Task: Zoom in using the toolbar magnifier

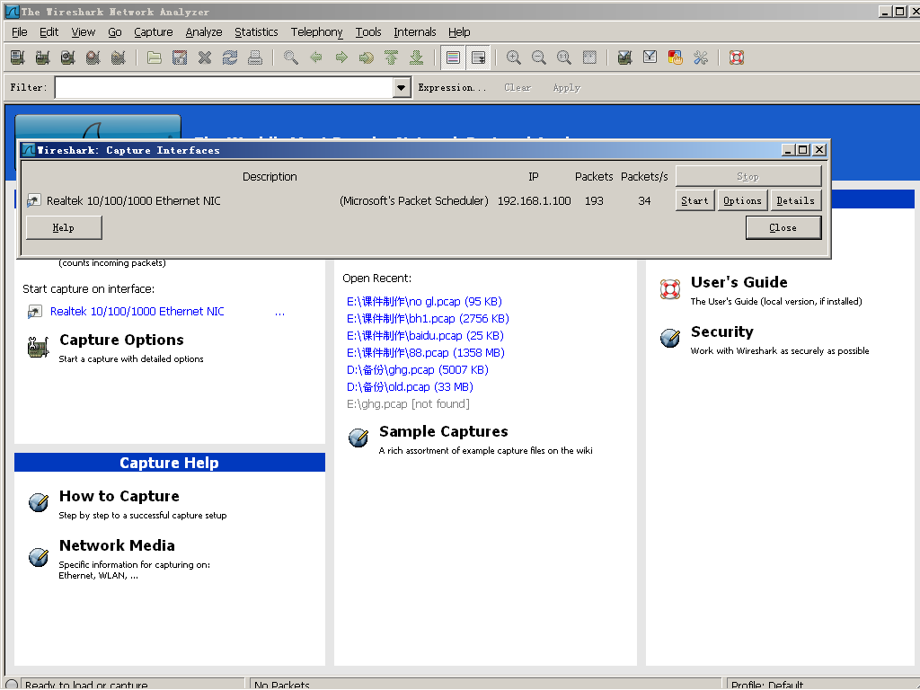Action: click(514, 57)
